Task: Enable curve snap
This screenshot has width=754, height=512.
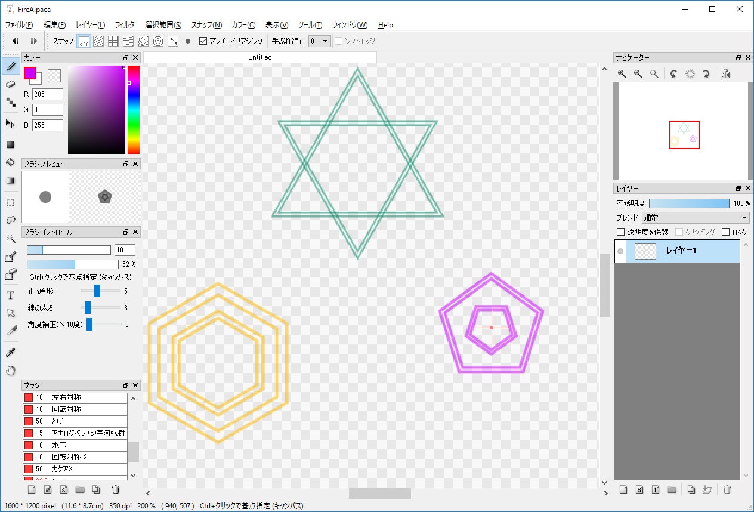Action: [x=173, y=41]
